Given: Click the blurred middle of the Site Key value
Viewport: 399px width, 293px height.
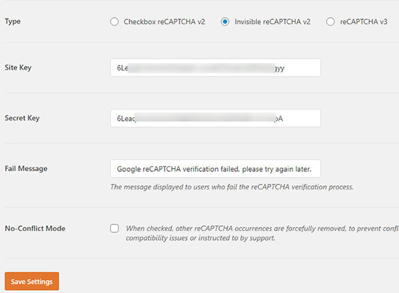Looking at the screenshot, I should click(x=196, y=68).
